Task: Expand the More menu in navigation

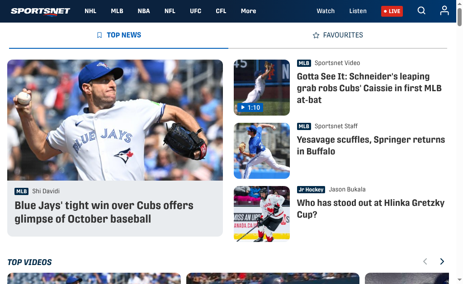Action: point(248,11)
